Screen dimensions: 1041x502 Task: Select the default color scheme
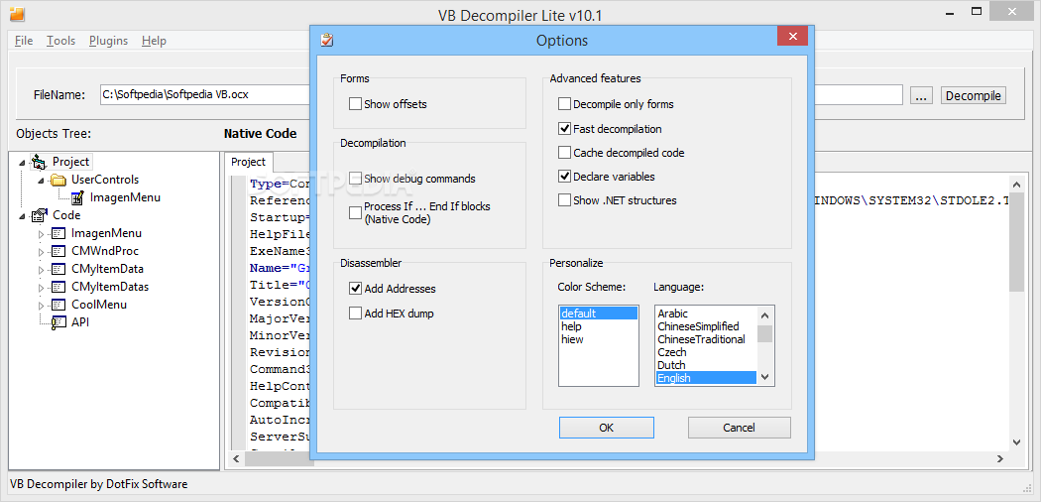coord(598,314)
